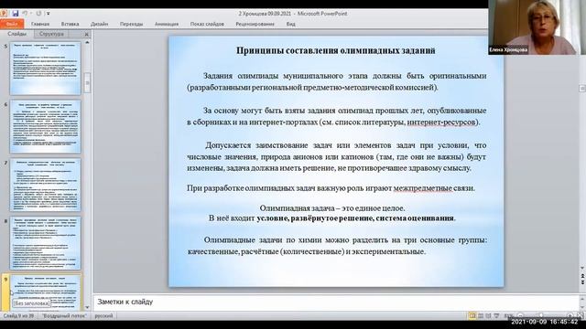
Task: Click the zoom slider handle
Action: 541,316
